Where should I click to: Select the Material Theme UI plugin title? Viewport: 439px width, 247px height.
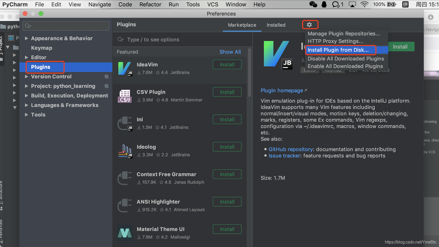click(161, 229)
